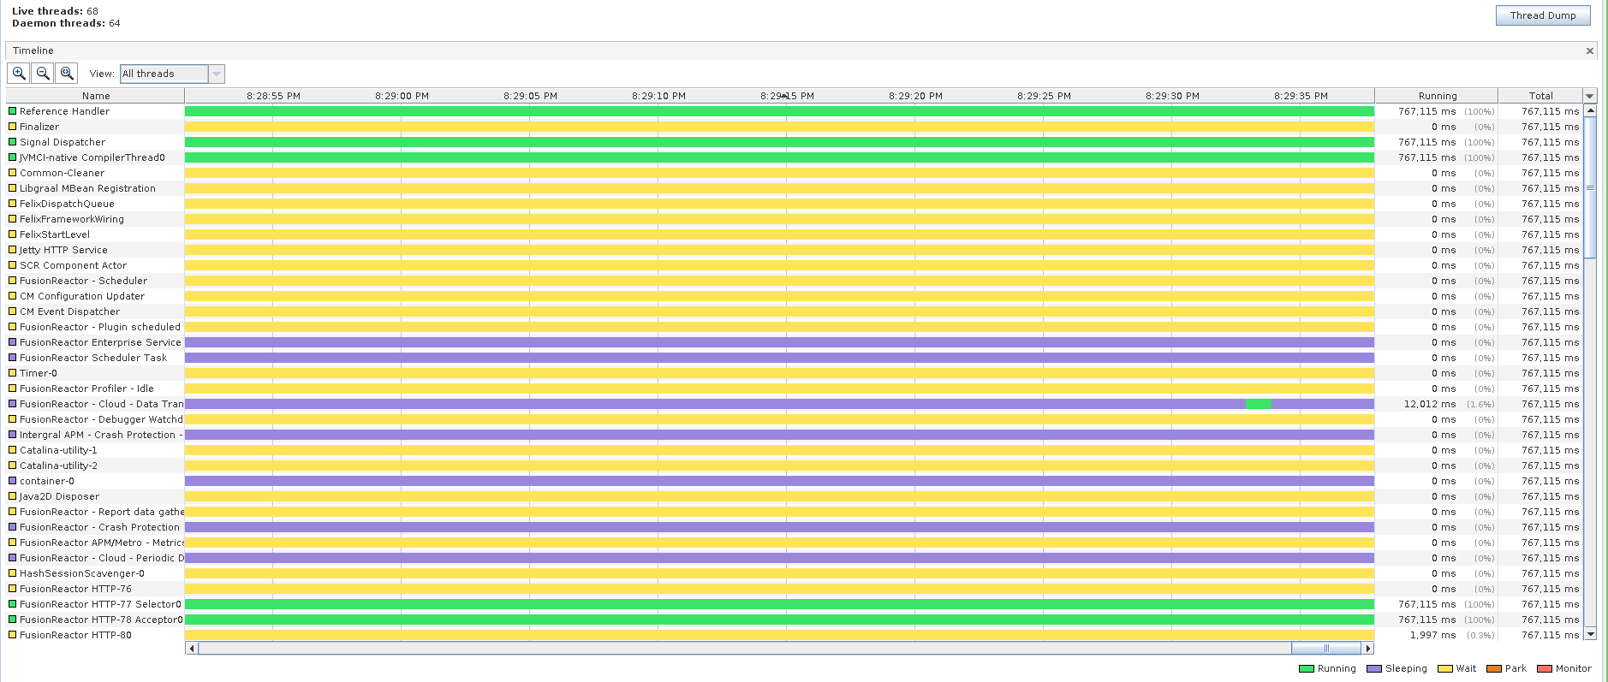Click the 8:29:35 PM timeline header label
1608x682 pixels.
coord(1301,96)
